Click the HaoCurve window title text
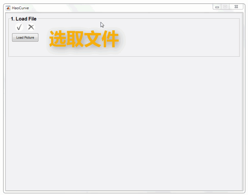Image resolution: width=248 pixels, height=195 pixels. click(x=20, y=8)
